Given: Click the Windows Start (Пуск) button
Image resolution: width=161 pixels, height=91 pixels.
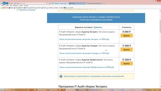Looking at the screenshot, I should pyautogui.click(x=2, y=90).
